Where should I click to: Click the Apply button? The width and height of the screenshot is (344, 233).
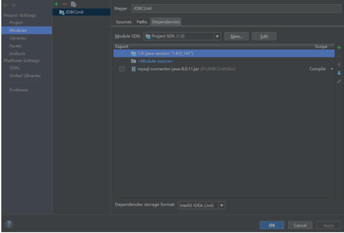pyautogui.click(x=329, y=225)
